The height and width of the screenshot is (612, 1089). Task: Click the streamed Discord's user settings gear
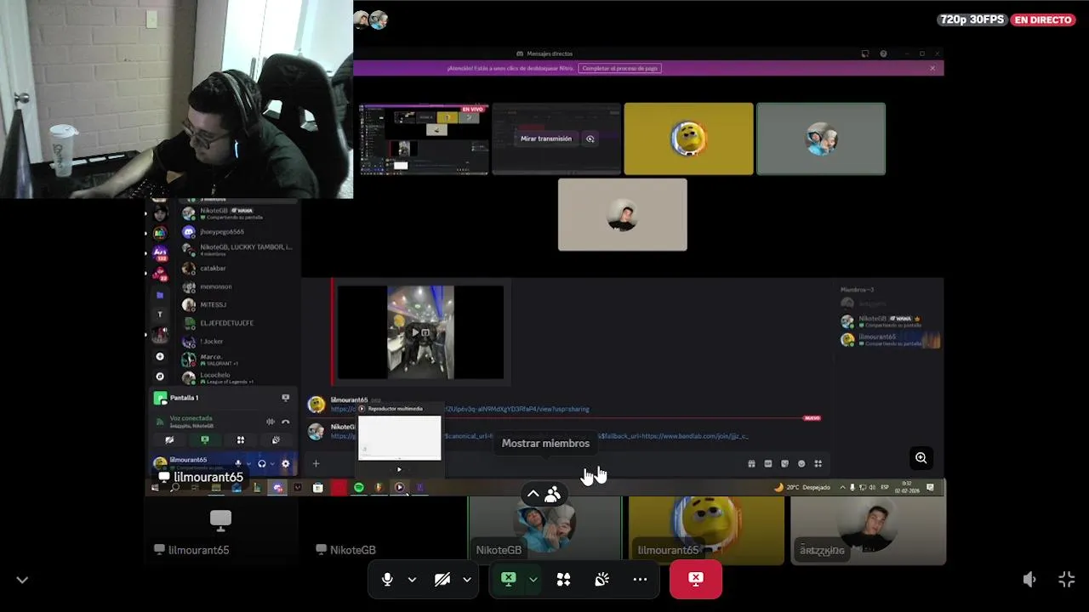click(285, 463)
